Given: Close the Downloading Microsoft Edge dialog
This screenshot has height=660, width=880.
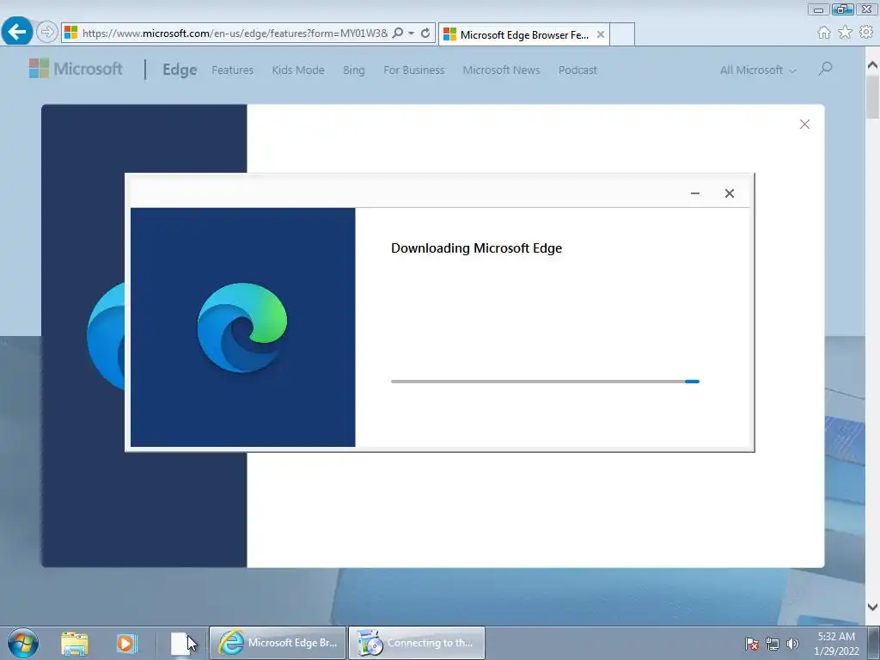Looking at the screenshot, I should [729, 193].
